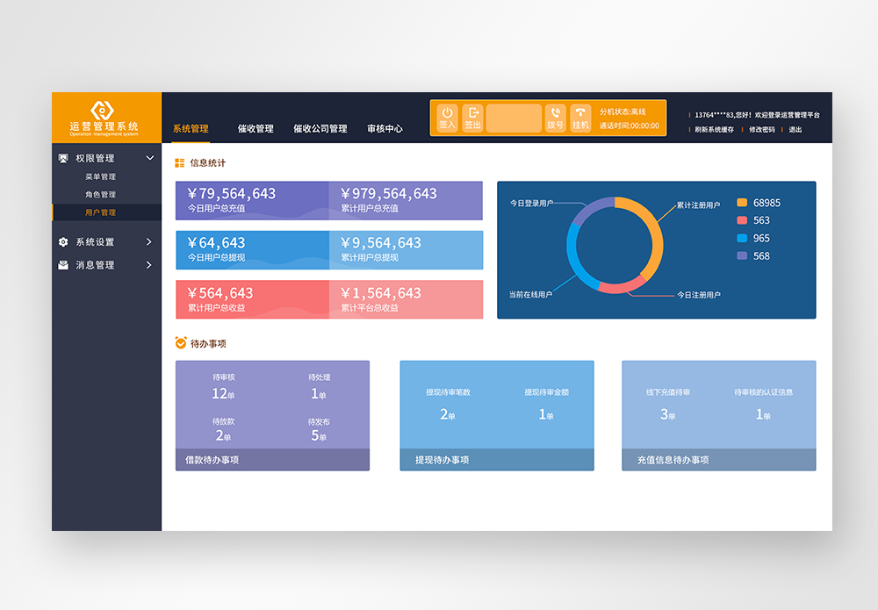Expand the 消息管理 sidebar chevron

coord(149,265)
